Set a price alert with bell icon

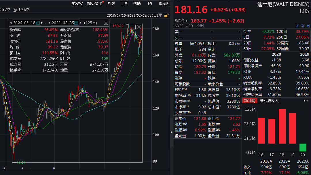point(302,26)
